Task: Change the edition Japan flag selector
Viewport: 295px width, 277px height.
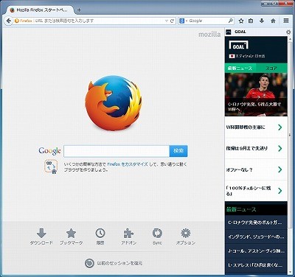Action: click(247, 56)
